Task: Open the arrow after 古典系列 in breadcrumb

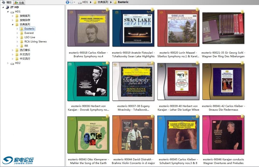Action: click(x=111, y=2)
